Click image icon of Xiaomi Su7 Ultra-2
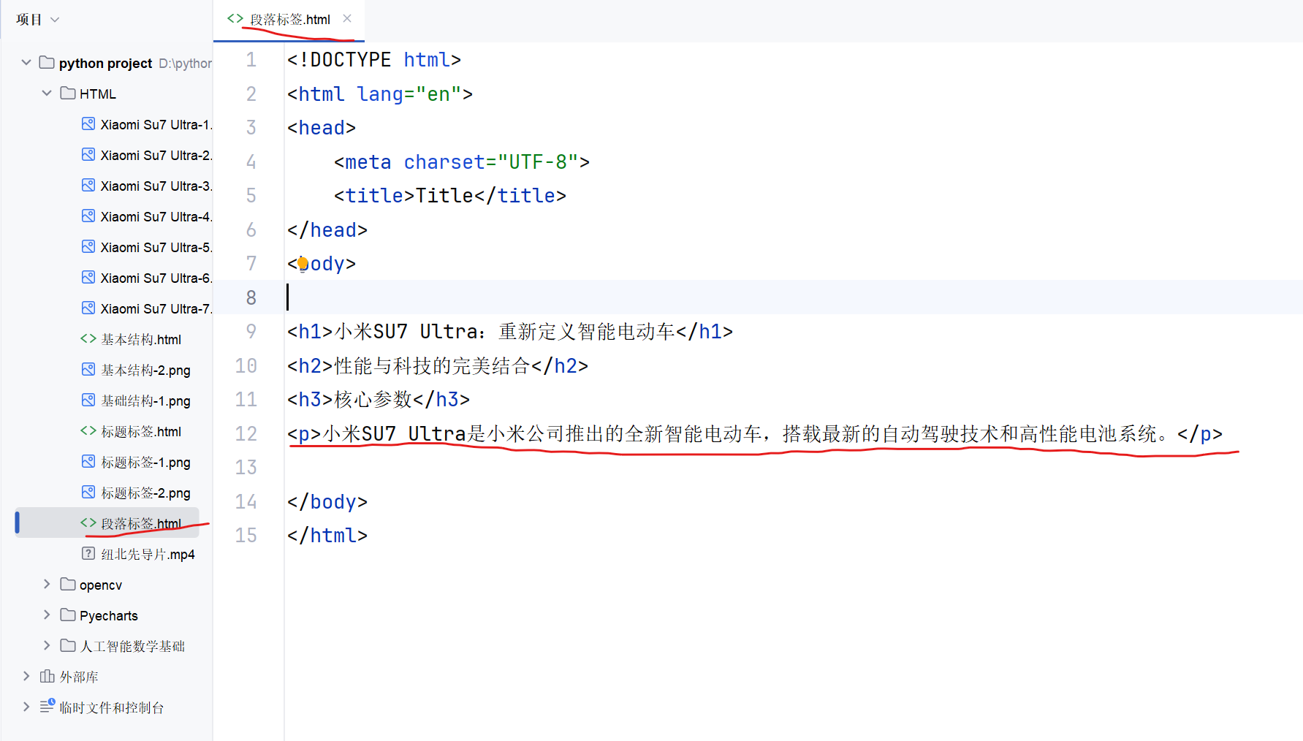Viewport: 1303px width, 741px height. click(88, 155)
